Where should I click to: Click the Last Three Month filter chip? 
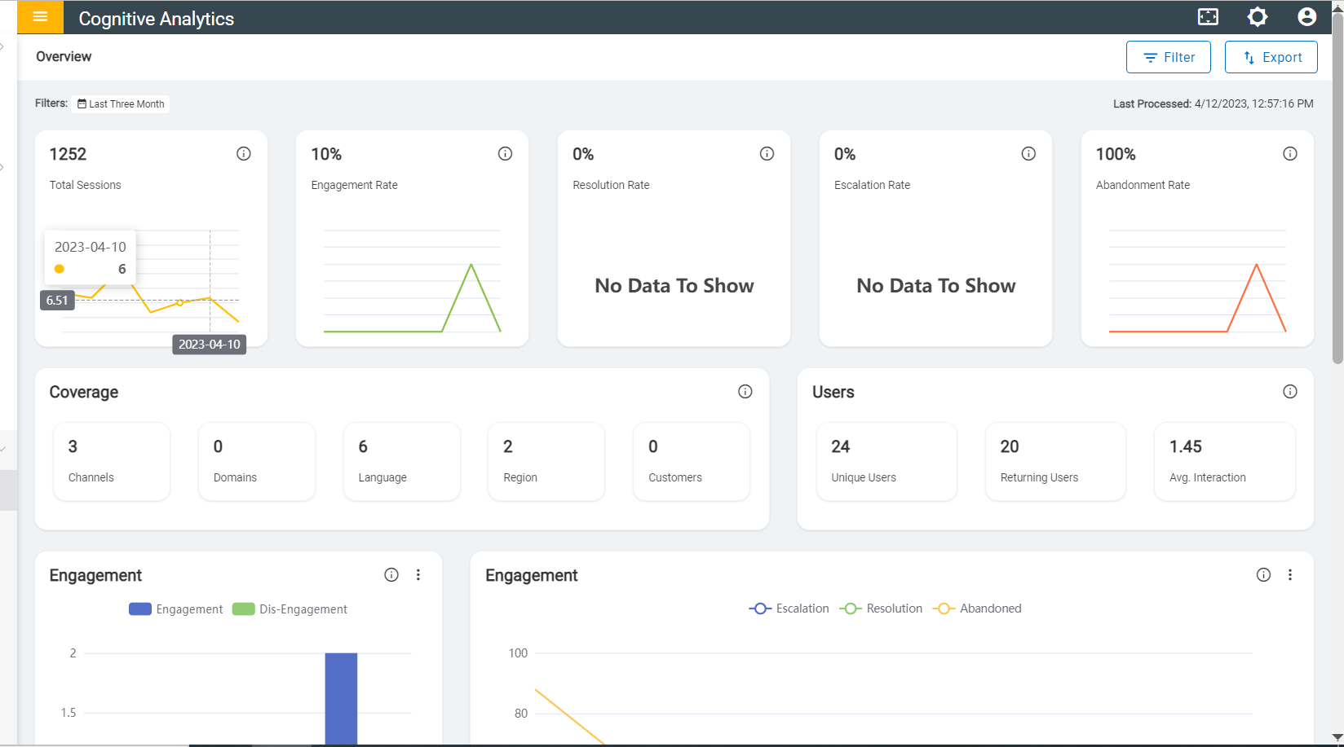tap(121, 104)
